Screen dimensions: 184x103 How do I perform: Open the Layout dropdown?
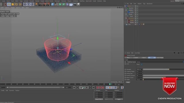point(179,1)
